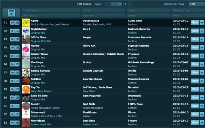The image size is (205, 128).
Task: Buy the track New Blood
Action: pos(195,123)
